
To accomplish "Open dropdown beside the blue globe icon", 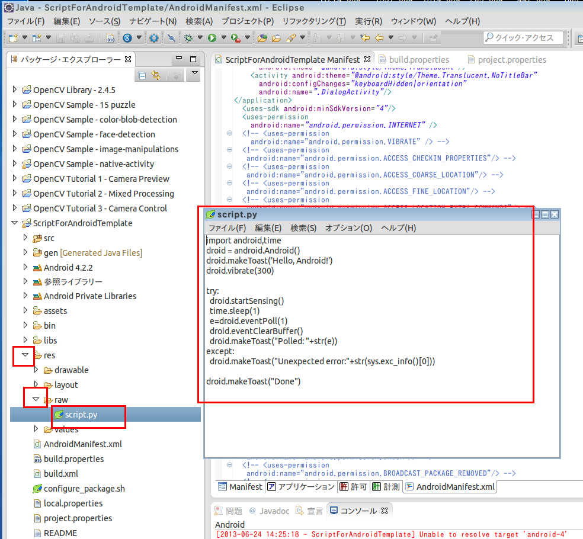I will tap(139, 37).
